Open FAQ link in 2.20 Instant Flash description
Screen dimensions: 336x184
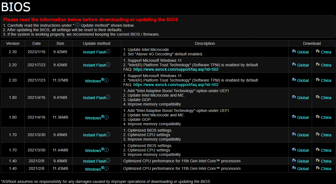(176, 69)
